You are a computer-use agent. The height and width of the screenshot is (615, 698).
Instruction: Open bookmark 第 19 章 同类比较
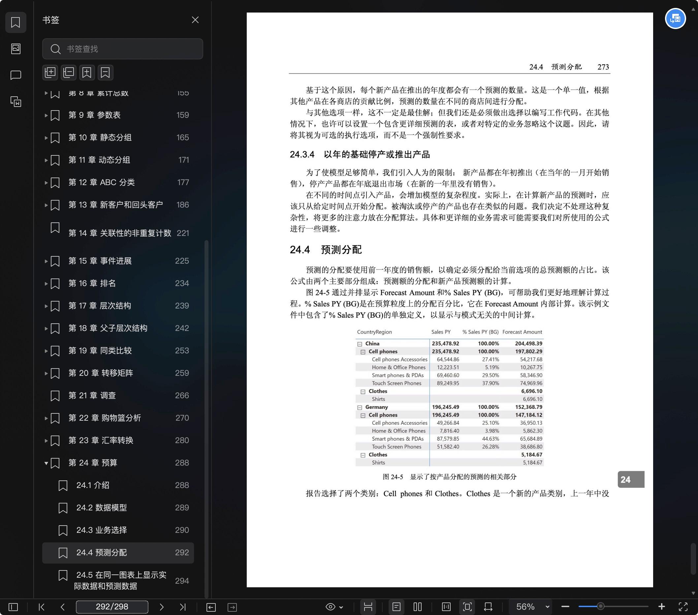click(x=118, y=351)
